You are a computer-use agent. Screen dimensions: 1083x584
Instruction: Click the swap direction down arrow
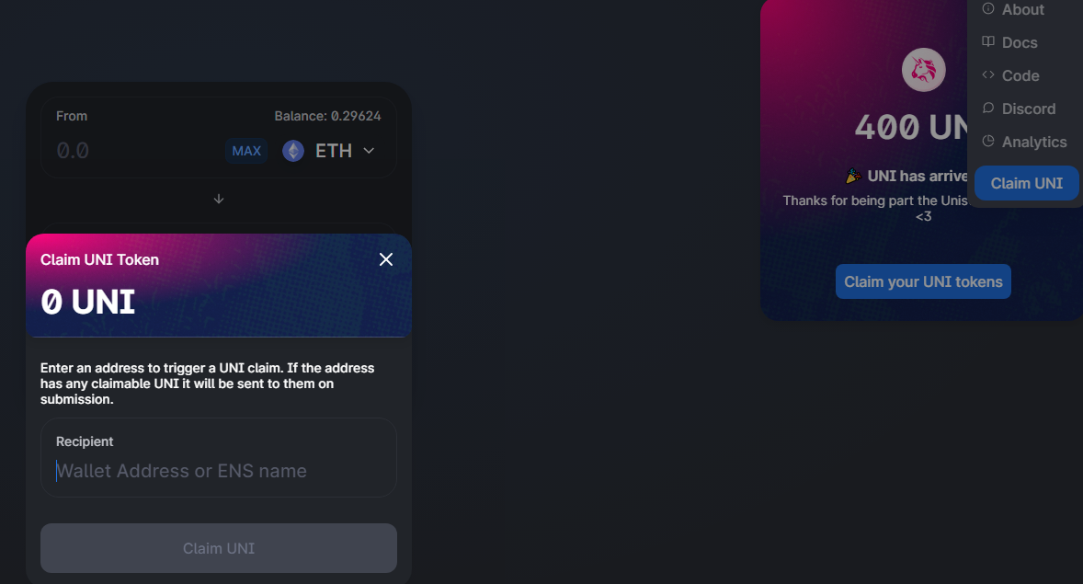(x=218, y=199)
